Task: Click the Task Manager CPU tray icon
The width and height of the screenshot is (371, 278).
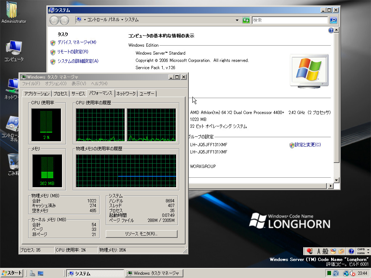Action: click(329, 273)
